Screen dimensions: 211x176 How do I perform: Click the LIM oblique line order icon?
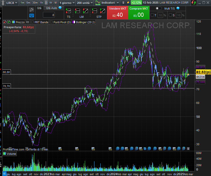pos(85,11)
